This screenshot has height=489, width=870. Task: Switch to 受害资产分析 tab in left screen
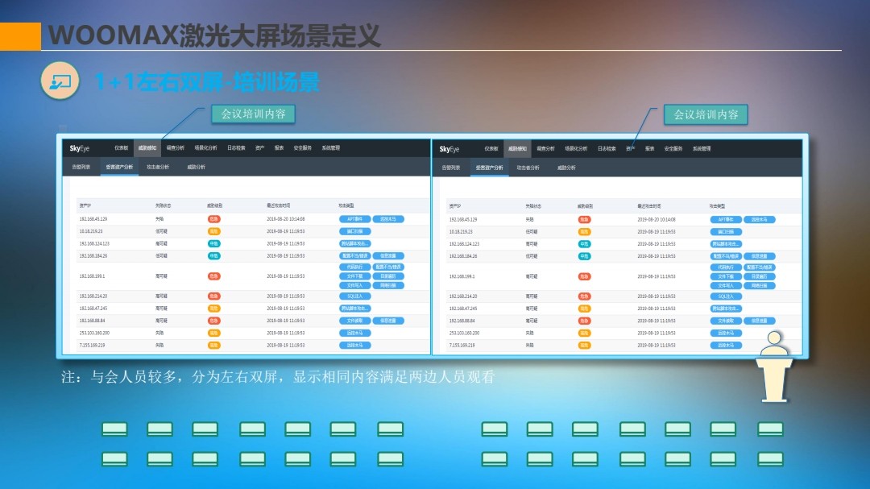pyautogui.click(x=119, y=167)
